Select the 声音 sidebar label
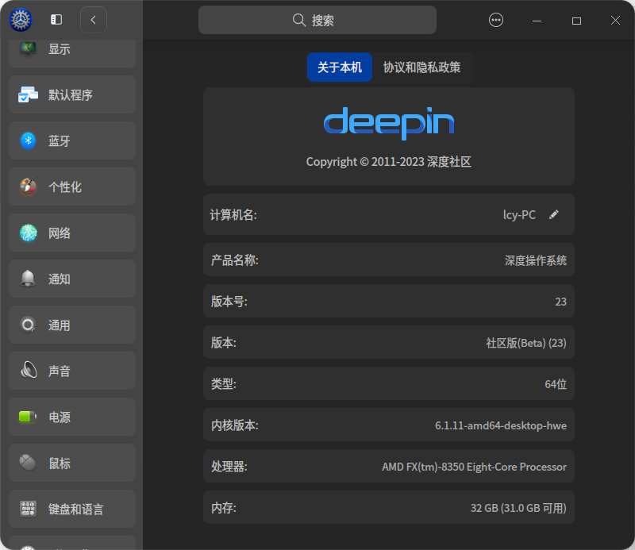The height and width of the screenshot is (550, 635). pyautogui.click(x=59, y=371)
